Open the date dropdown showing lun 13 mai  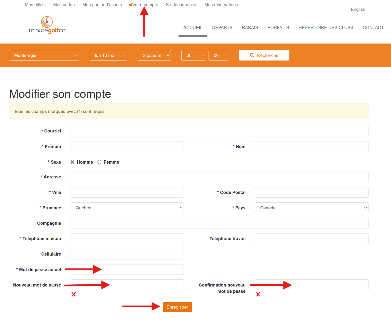point(108,55)
